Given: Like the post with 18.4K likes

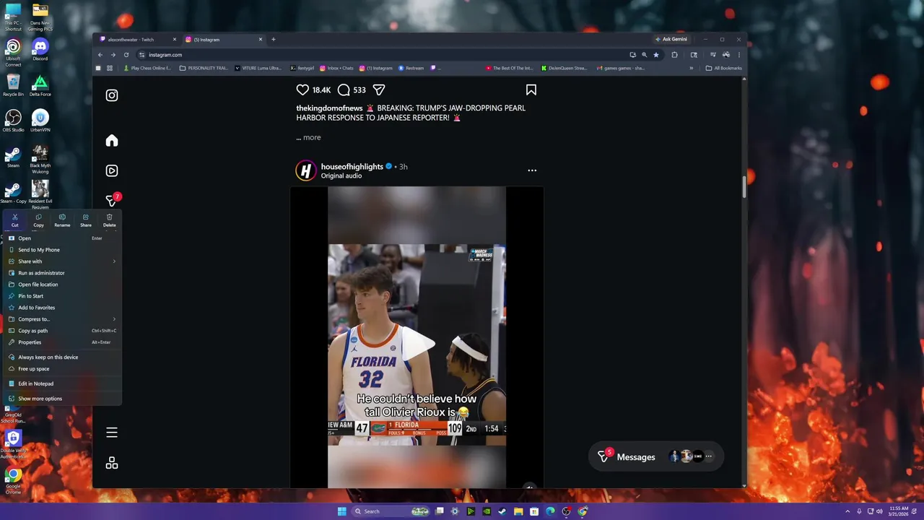Looking at the screenshot, I should [302, 90].
